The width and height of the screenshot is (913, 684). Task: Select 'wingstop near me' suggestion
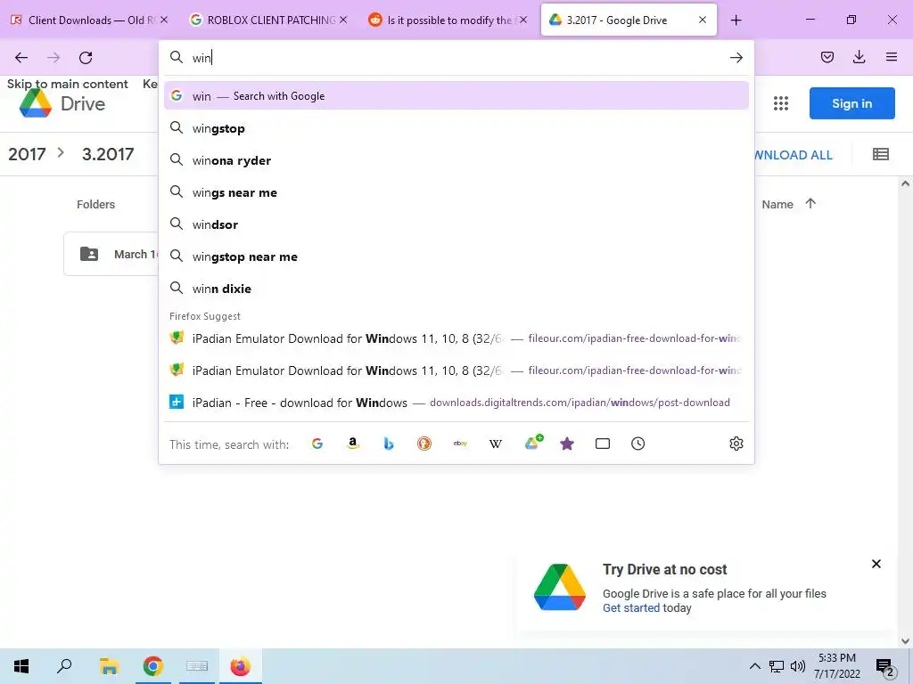pyautogui.click(x=456, y=256)
